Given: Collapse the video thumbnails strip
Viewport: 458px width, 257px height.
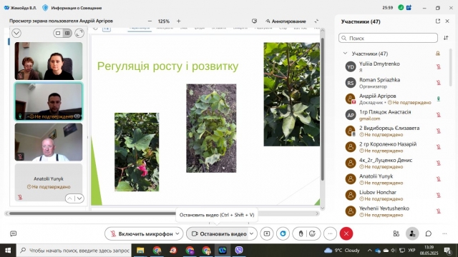Looking at the screenshot, I should point(16,34).
